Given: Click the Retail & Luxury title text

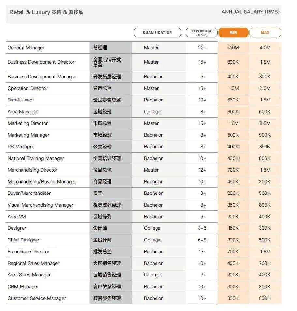Looking at the screenshot, I should pyautogui.click(x=46, y=12).
